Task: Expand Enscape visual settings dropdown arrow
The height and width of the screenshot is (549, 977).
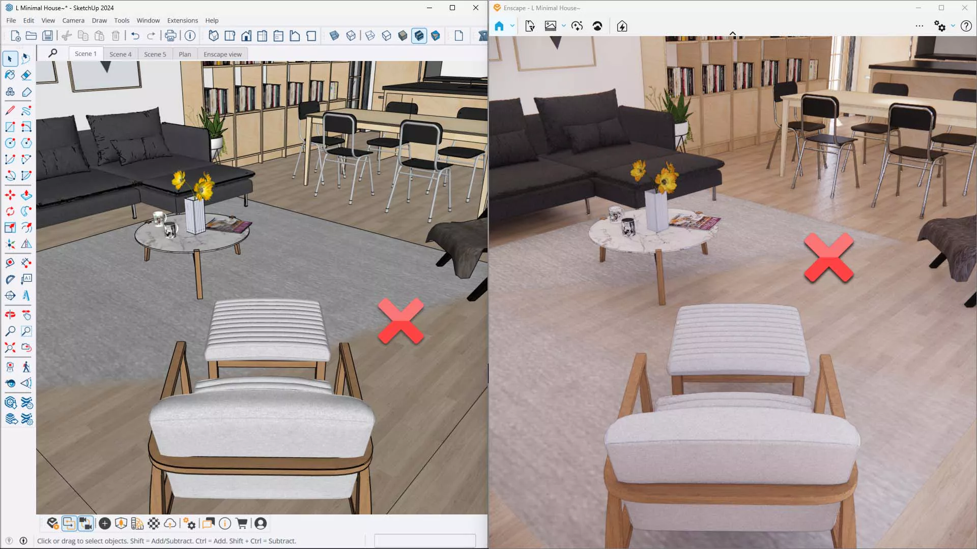Action: coord(953,26)
